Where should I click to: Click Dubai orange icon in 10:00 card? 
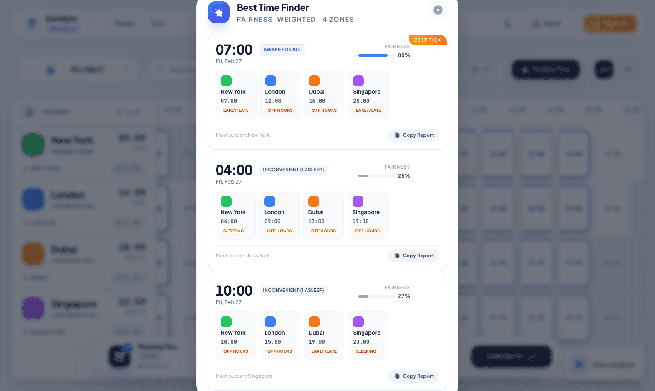[314, 322]
